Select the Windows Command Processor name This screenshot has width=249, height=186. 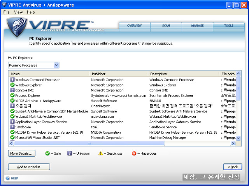point(37,80)
